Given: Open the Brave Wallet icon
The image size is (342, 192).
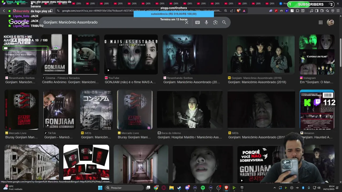Looking at the screenshot, I should coord(322,11).
